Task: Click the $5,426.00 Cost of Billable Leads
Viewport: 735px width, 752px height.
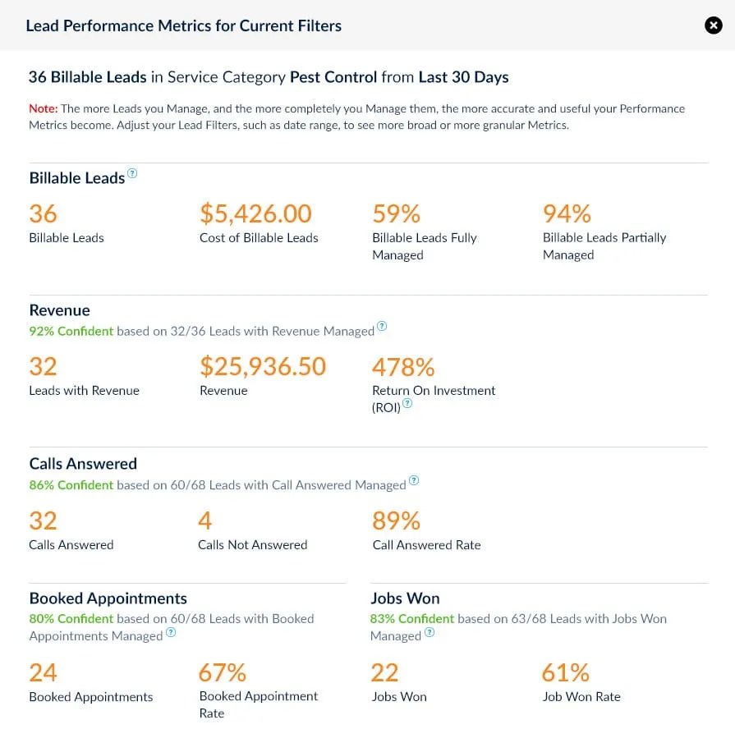Action: (255, 214)
